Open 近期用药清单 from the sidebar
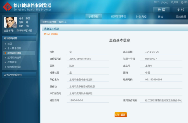The height and width of the screenshot is (123, 188). tap(14, 57)
